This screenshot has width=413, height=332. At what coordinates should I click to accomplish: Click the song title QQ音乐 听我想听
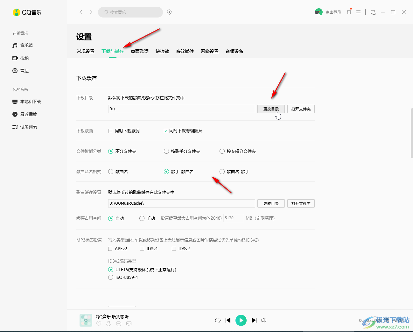(x=112, y=317)
